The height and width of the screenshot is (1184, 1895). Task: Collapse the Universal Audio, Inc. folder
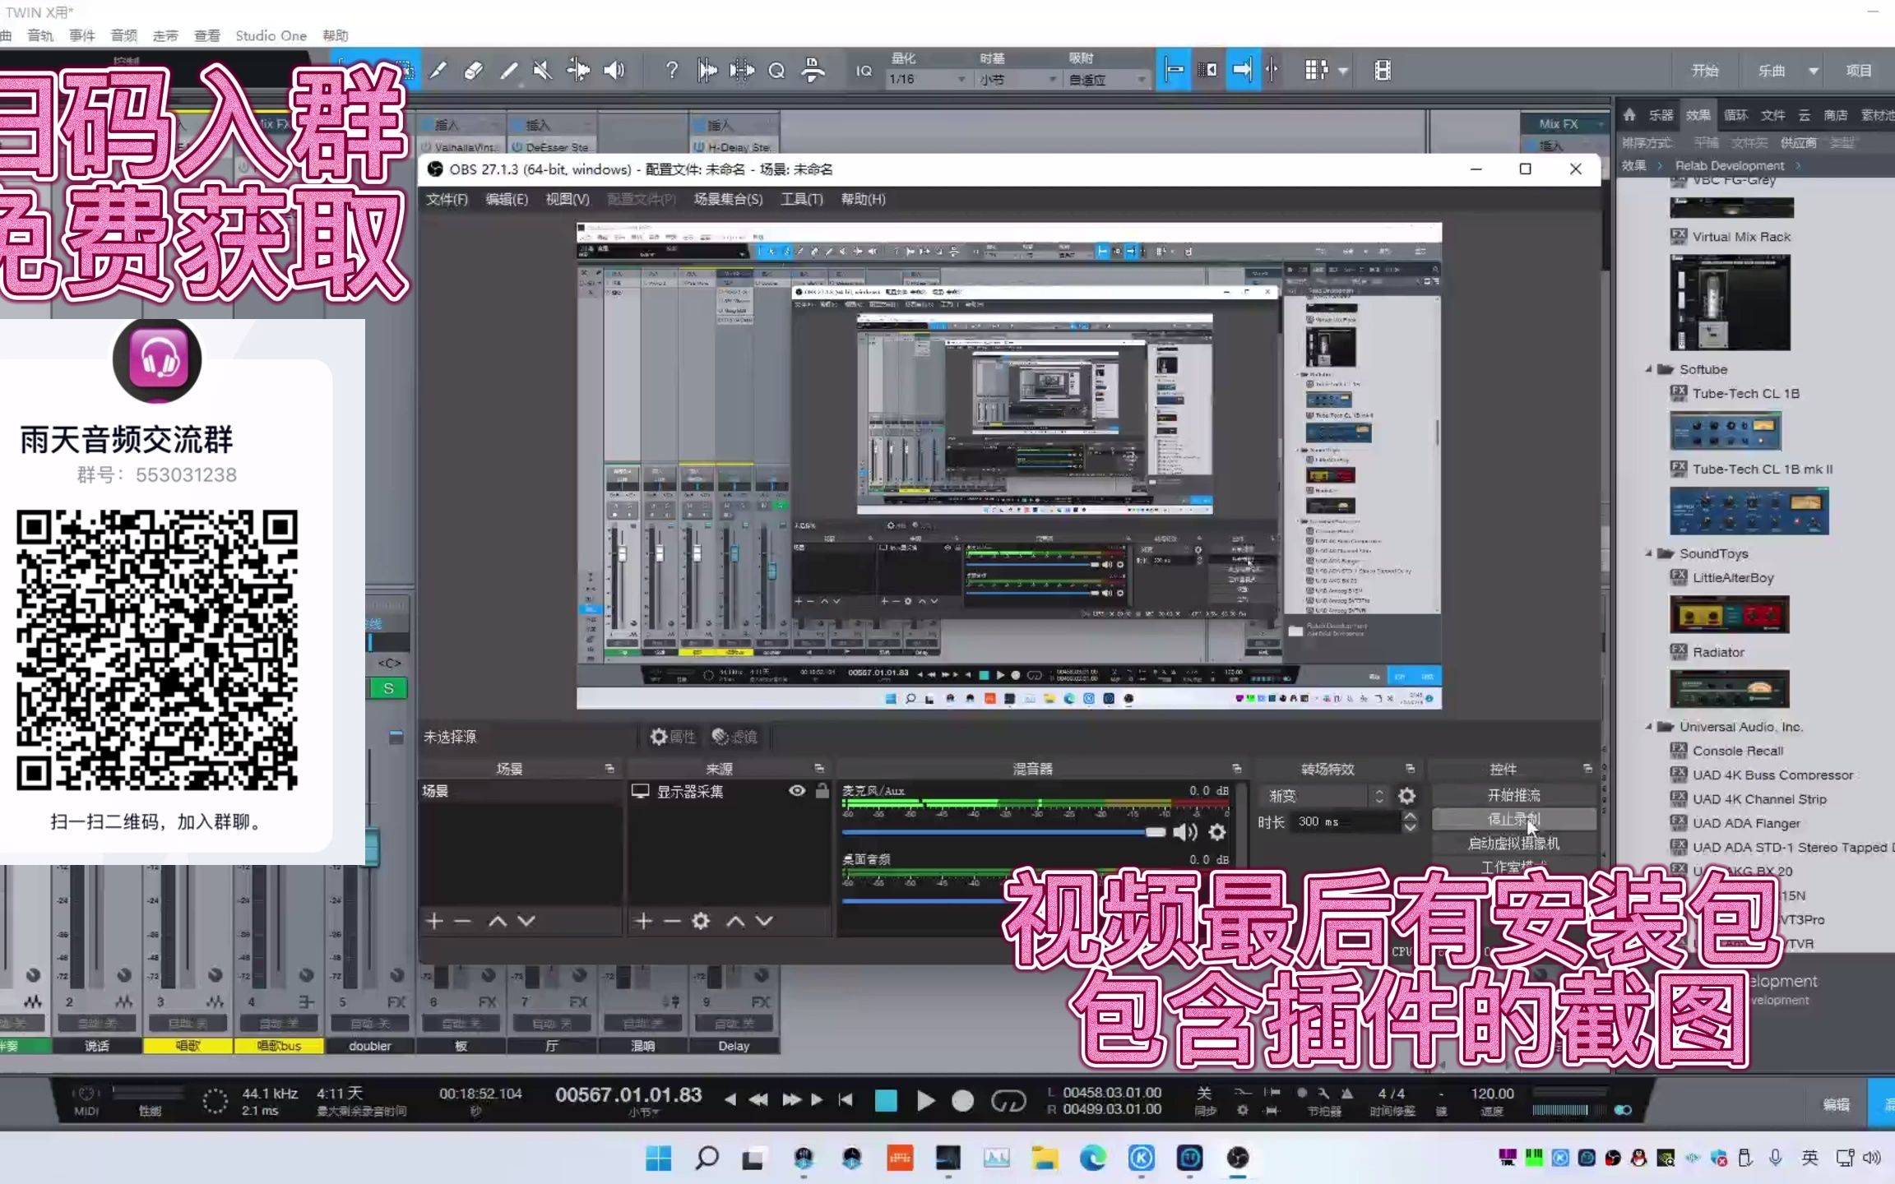click(1648, 727)
